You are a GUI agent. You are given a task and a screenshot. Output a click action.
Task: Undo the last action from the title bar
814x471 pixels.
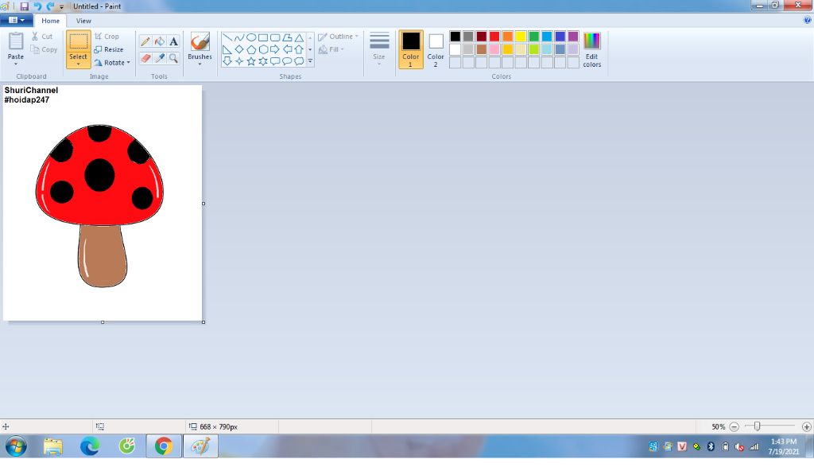(37, 6)
